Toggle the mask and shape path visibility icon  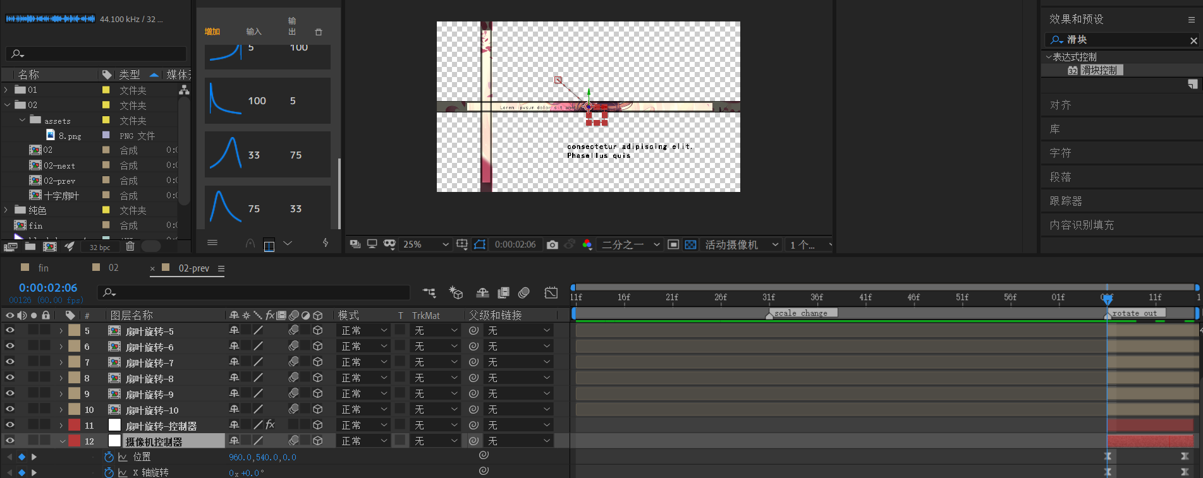tap(480, 244)
